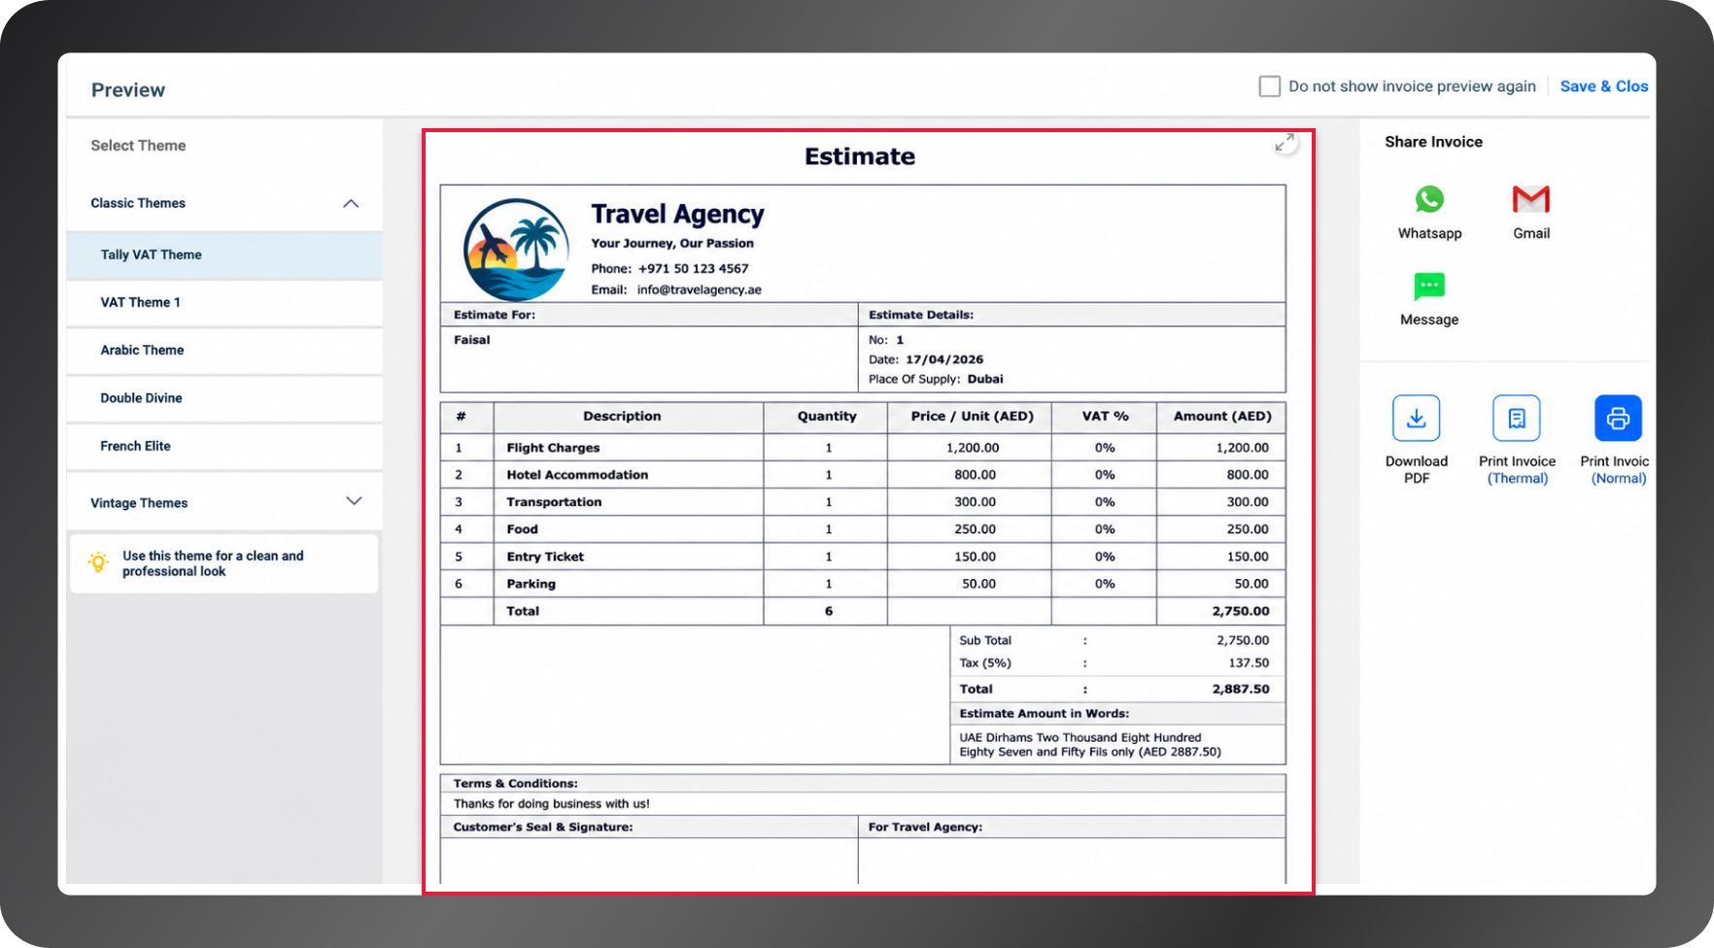Click the Transportation item description
This screenshot has height=948, width=1714.
pos(554,502)
